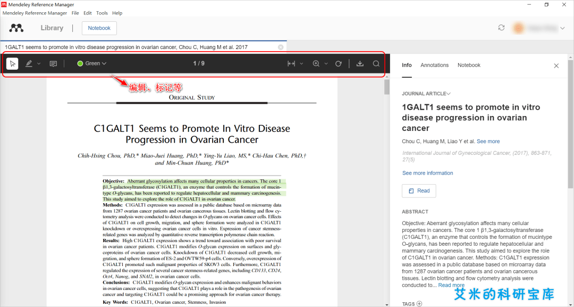Viewport: 574px width, 307px height.
Task: Select the sticky note comment tool
Action: click(x=53, y=64)
